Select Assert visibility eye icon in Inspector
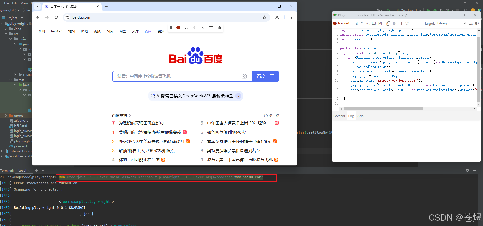Image resolution: width=483 pixels, height=226 pixels. click(x=362, y=23)
